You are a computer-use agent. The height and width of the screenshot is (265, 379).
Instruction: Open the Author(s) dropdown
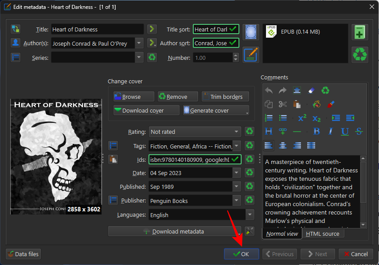pos(139,43)
